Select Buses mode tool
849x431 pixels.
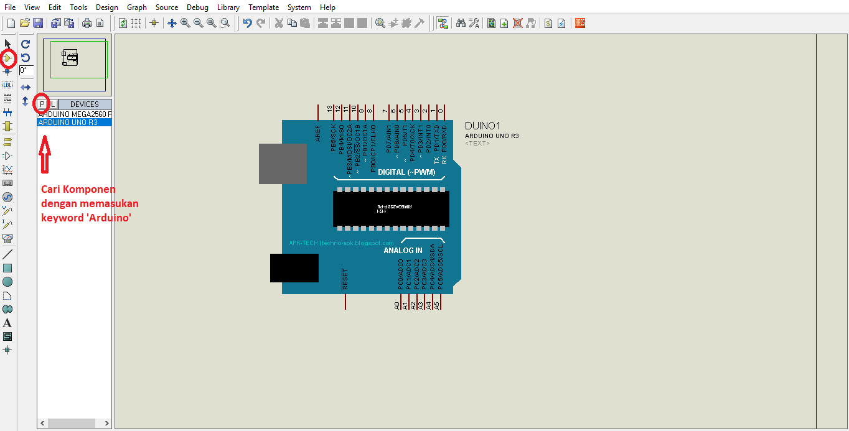pyautogui.click(x=7, y=113)
